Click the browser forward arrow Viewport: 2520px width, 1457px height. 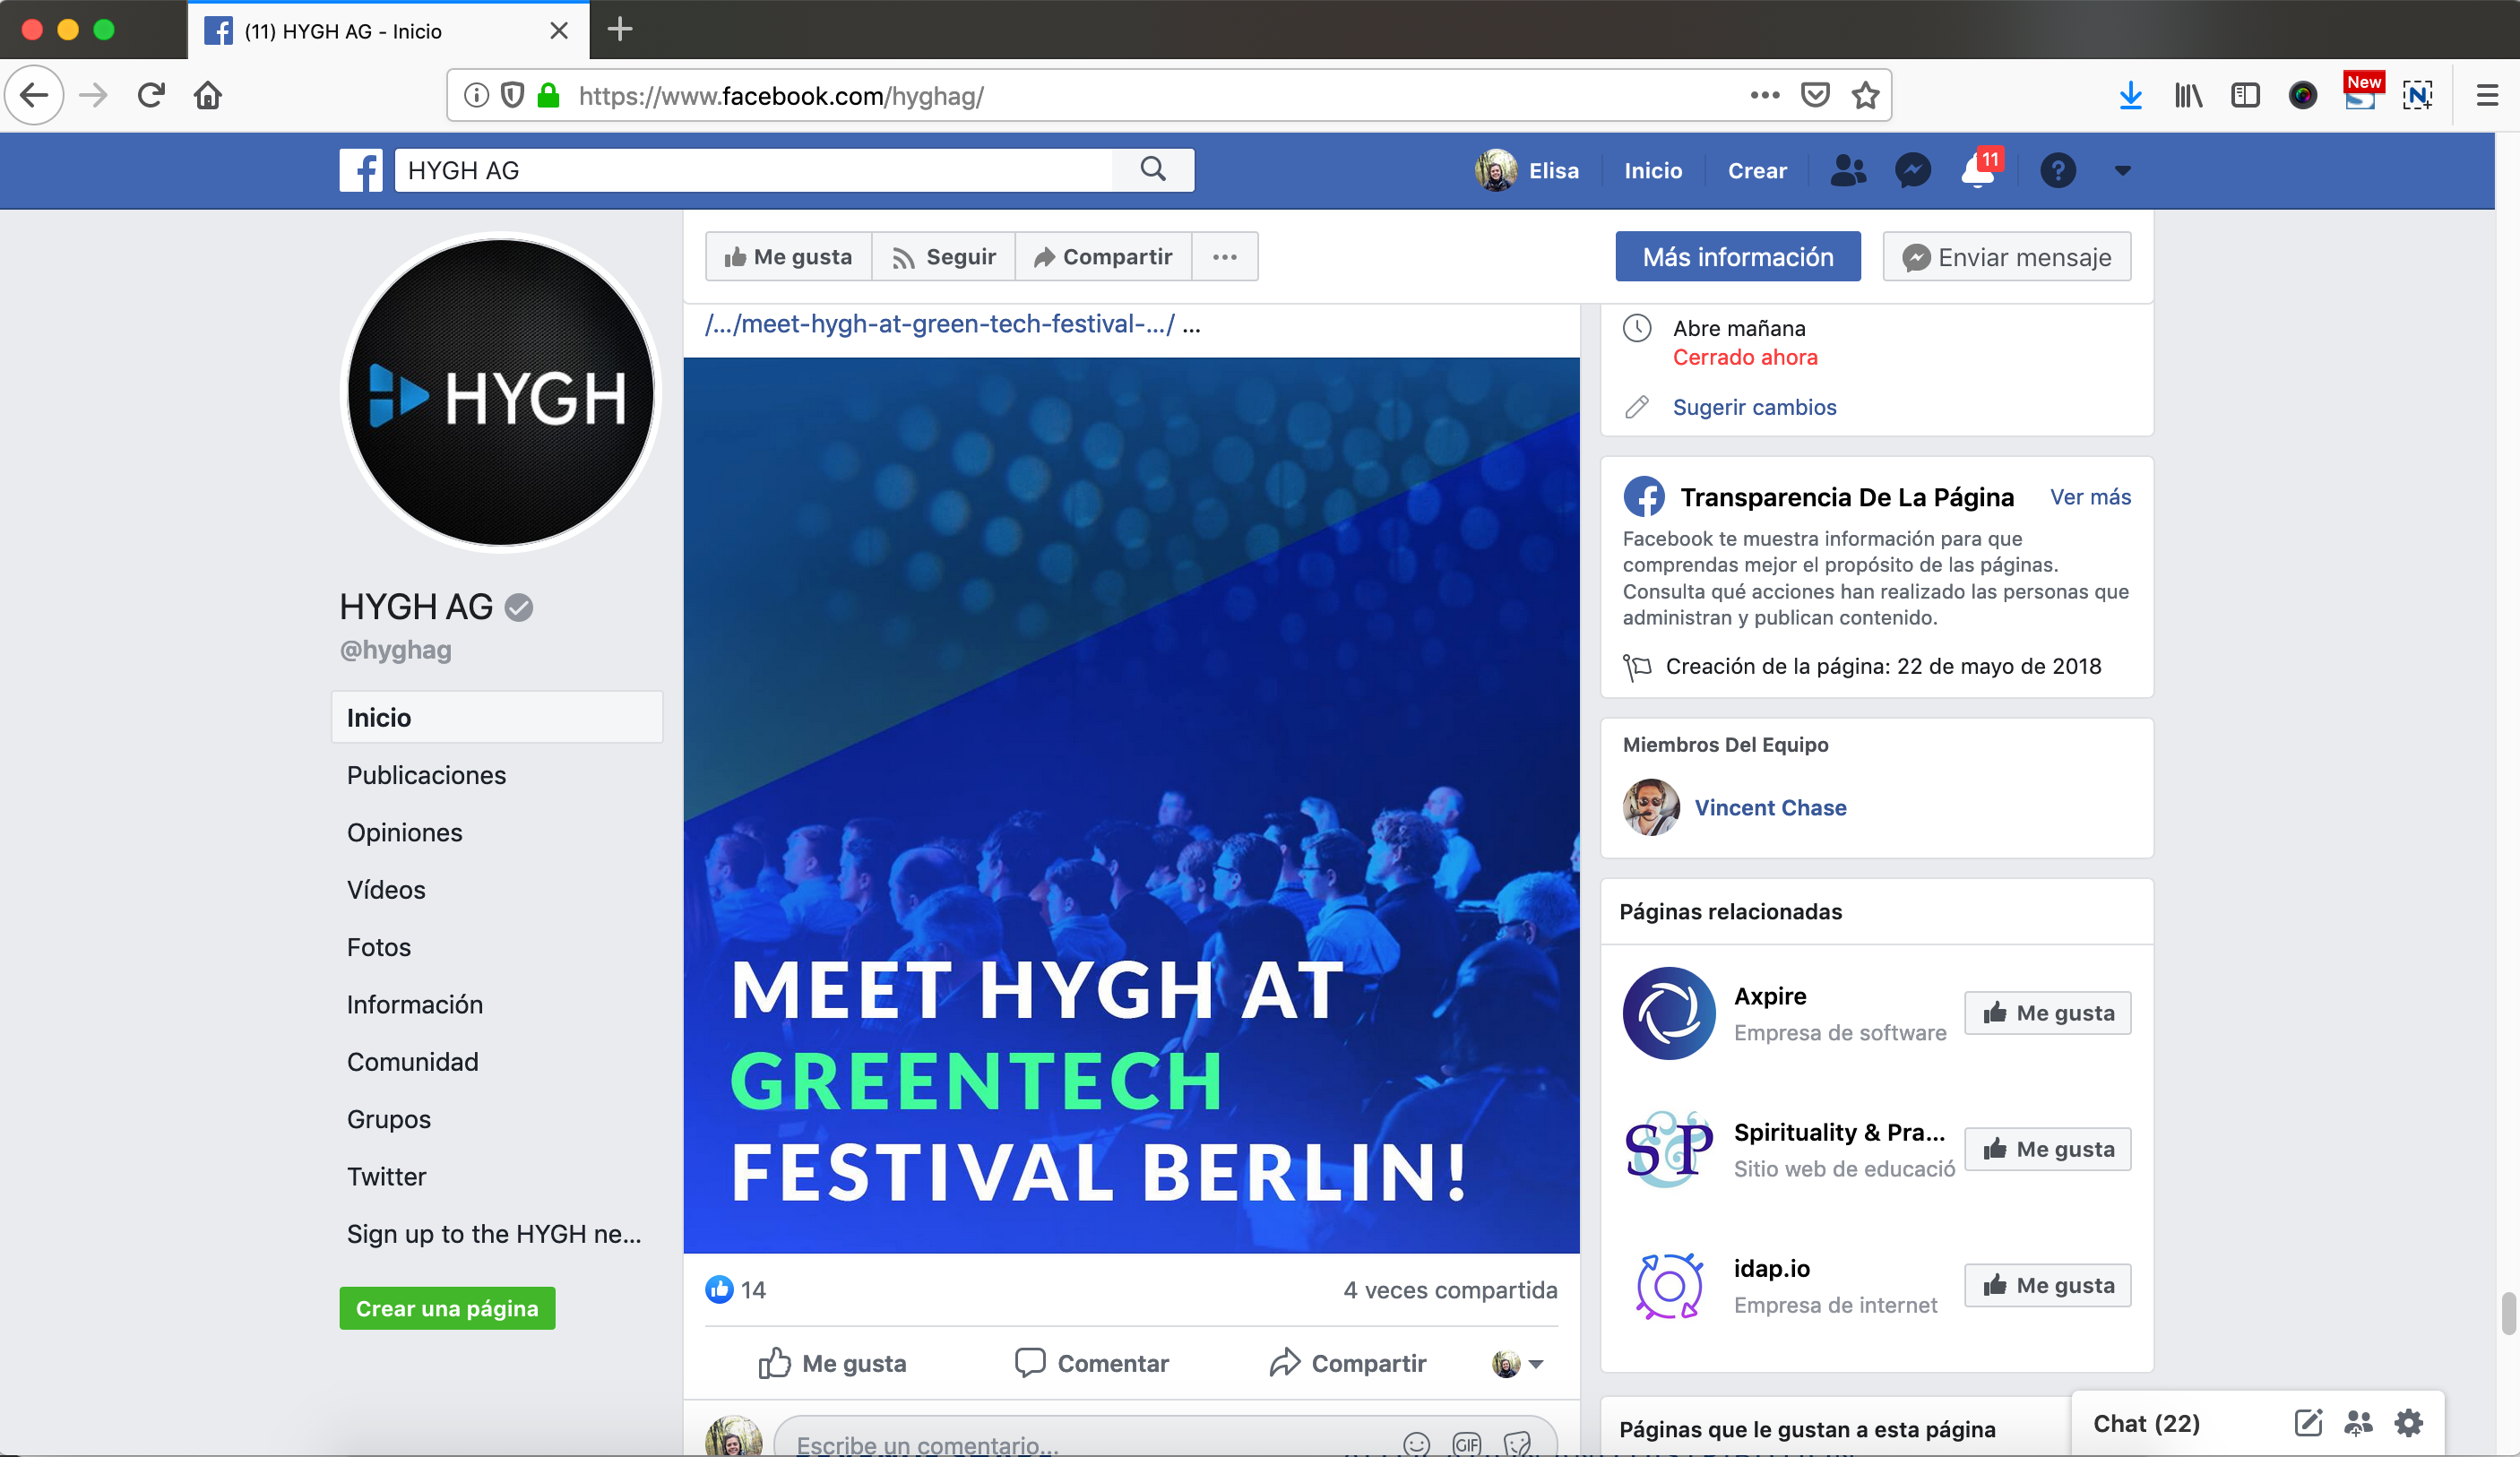point(94,96)
